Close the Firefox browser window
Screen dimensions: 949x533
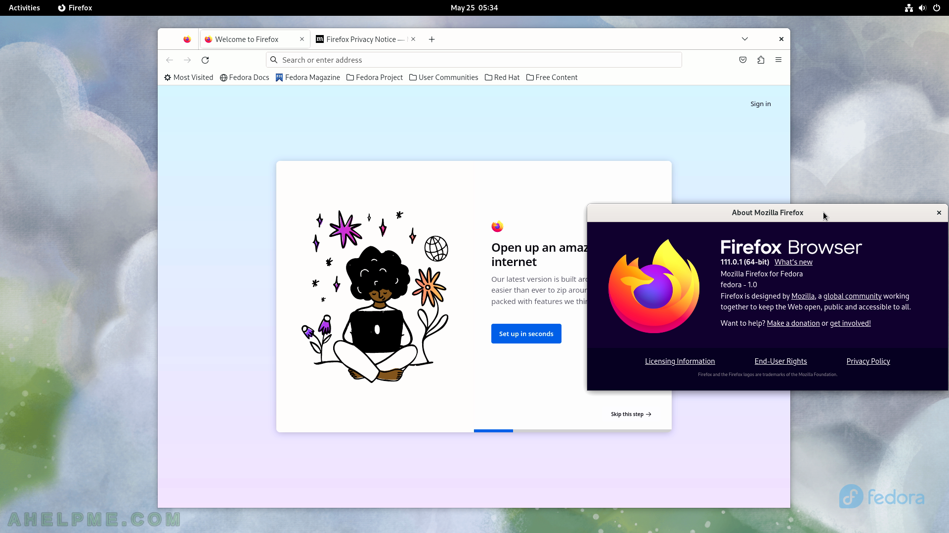781,39
